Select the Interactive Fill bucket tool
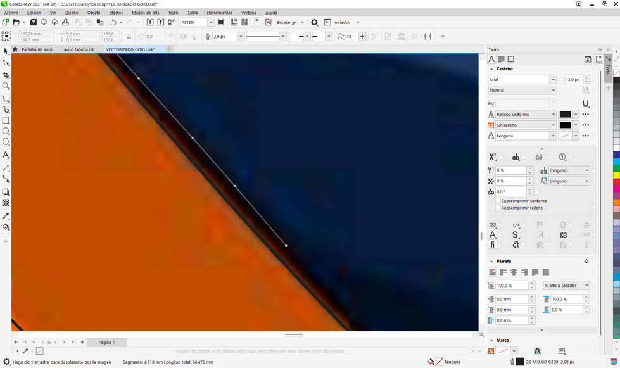The height and width of the screenshot is (368, 620). [6, 227]
